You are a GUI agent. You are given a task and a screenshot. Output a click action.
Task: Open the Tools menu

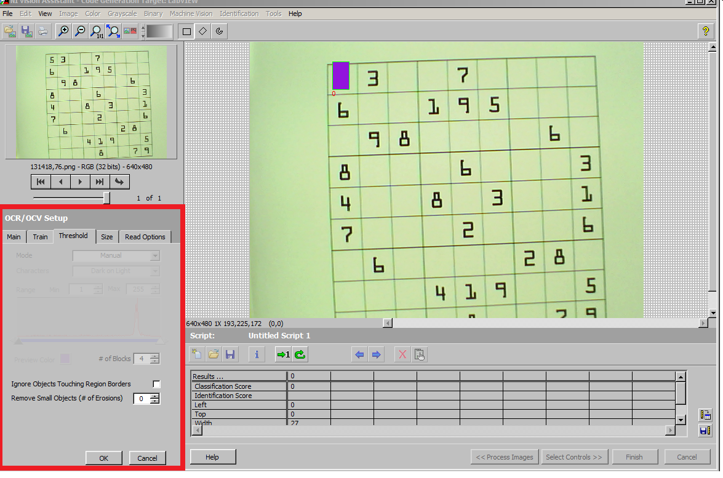(x=273, y=14)
